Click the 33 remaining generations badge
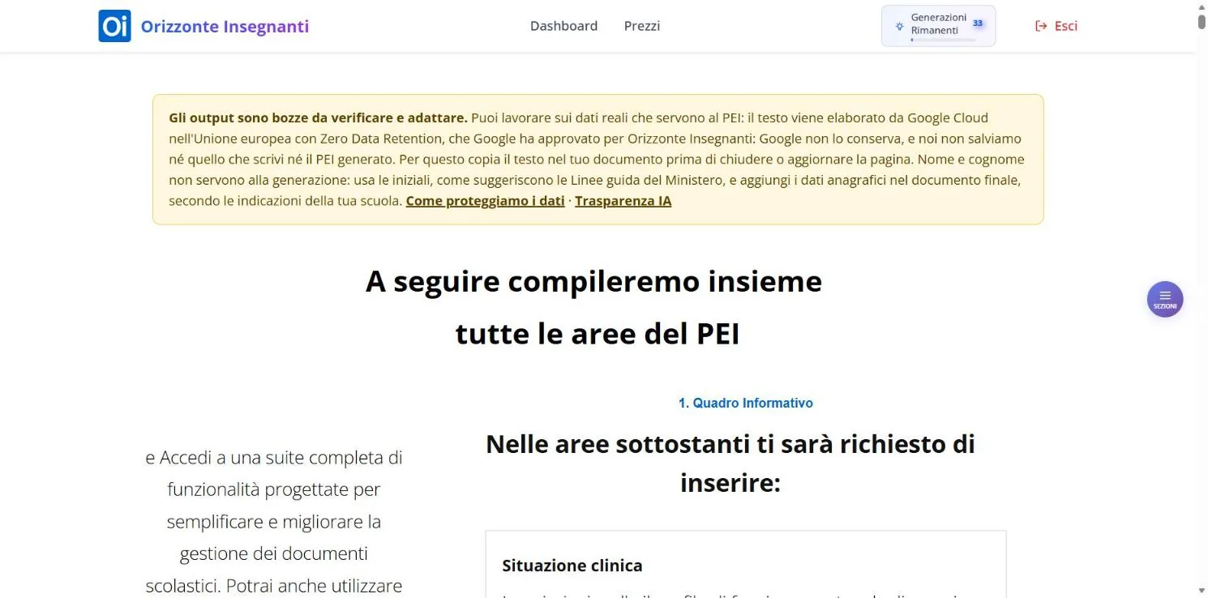1208x598 pixels. click(x=978, y=23)
